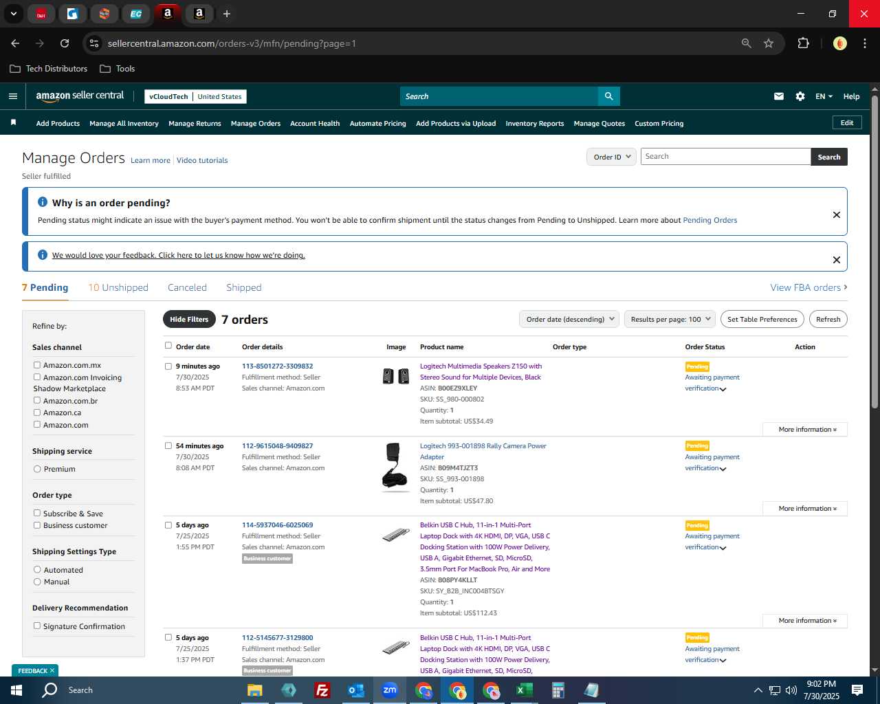Image resolution: width=880 pixels, height=704 pixels.
Task: Select the Premium shipping service radio
Action: (x=37, y=469)
